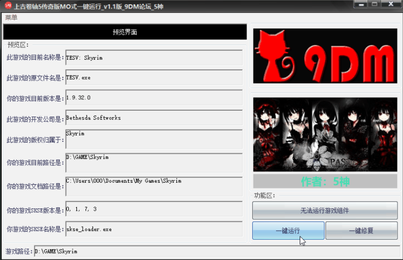
Task: Click the label 你的游戏文档路径是
Action: [35, 186]
